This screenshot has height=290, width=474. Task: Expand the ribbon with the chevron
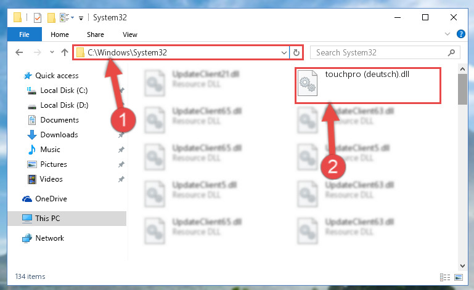[x=447, y=34]
